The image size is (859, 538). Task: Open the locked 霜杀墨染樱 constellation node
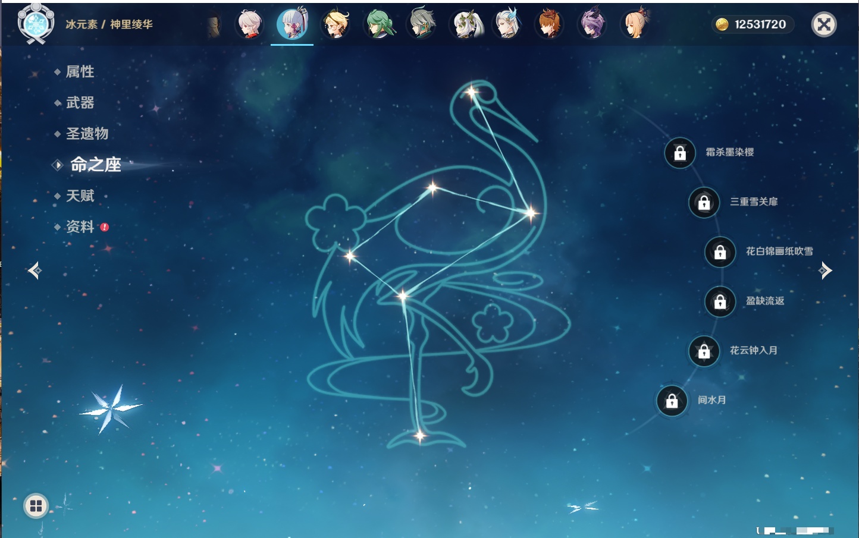tap(680, 153)
